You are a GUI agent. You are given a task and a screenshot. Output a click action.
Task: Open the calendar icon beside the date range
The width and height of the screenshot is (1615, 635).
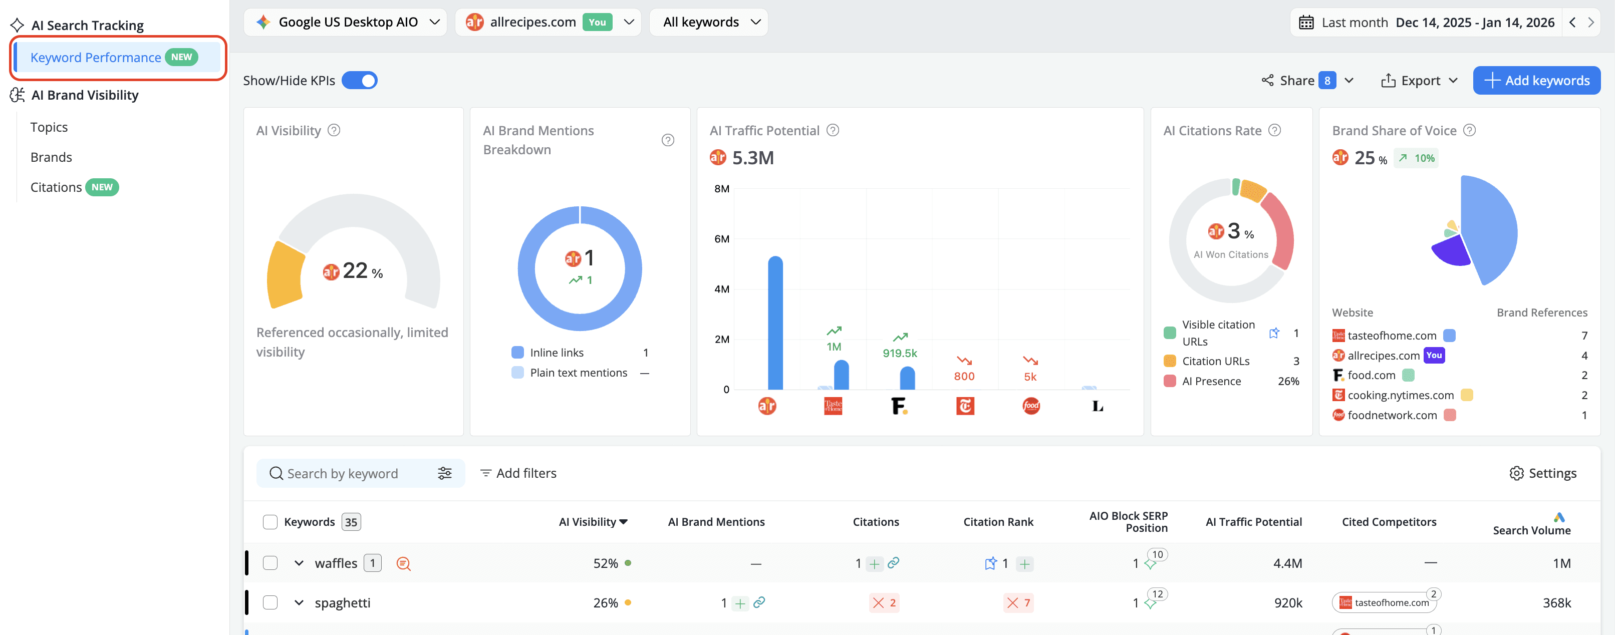click(1307, 22)
